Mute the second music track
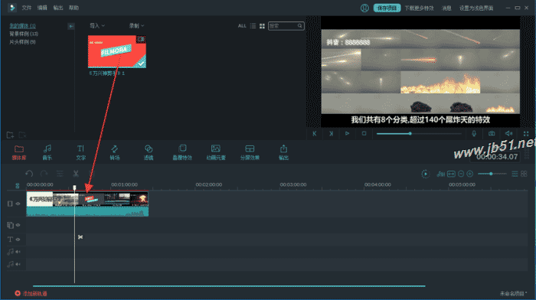This screenshot has height=300, width=536. (x=18, y=264)
